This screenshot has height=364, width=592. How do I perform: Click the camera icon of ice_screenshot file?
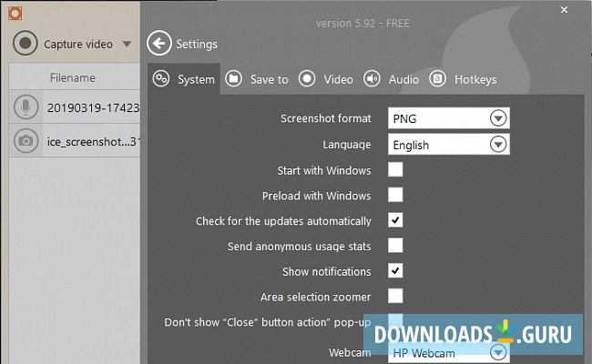26,141
